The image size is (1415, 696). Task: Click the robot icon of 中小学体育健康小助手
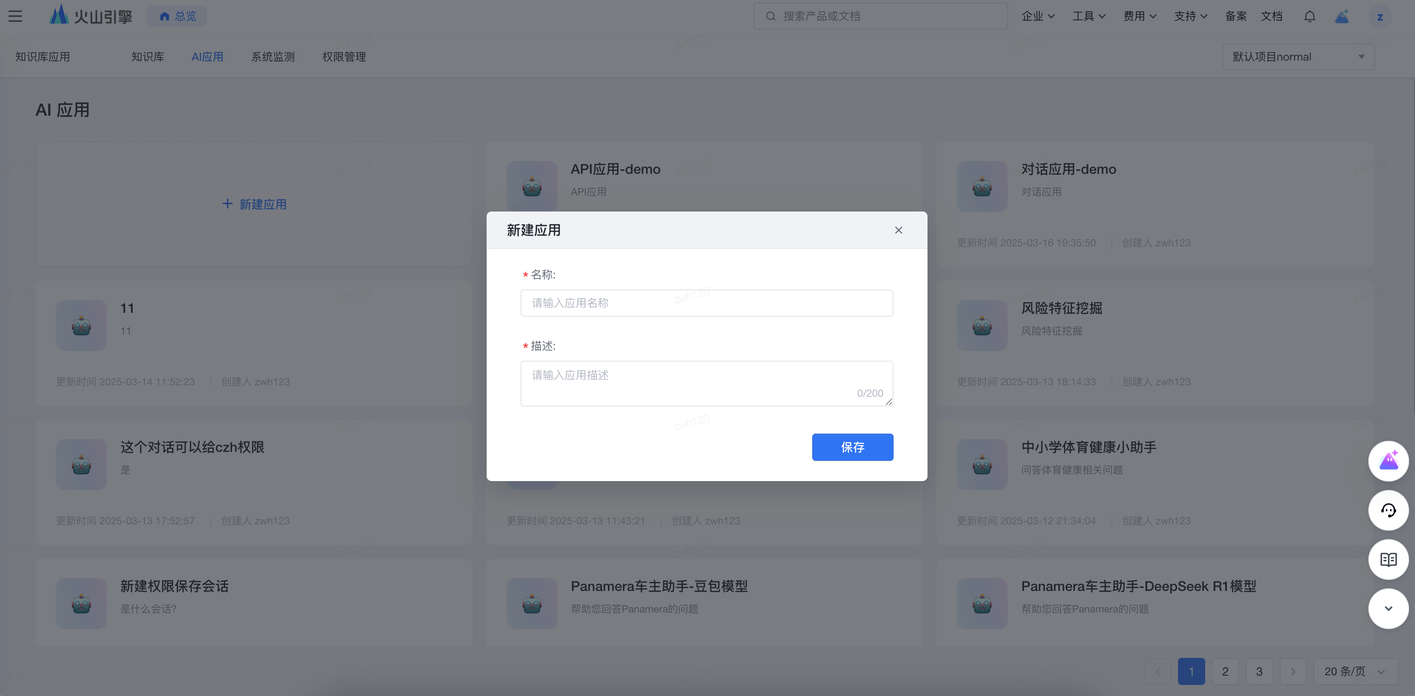[982, 465]
